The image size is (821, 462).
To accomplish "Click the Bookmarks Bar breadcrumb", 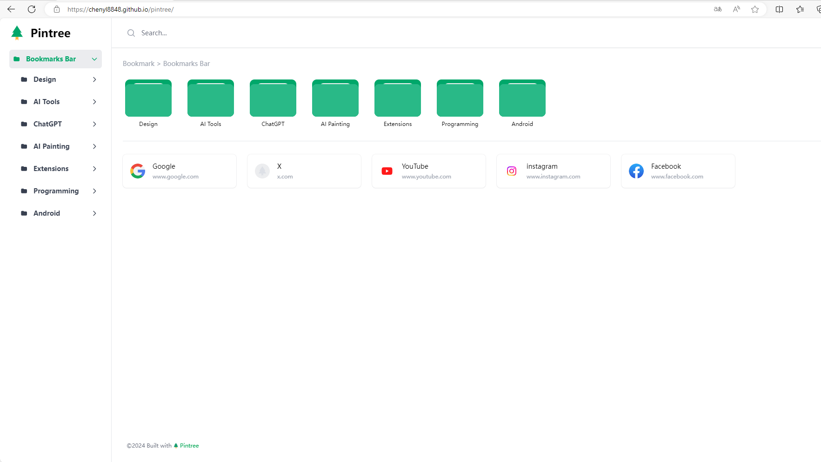I will (x=187, y=64).
